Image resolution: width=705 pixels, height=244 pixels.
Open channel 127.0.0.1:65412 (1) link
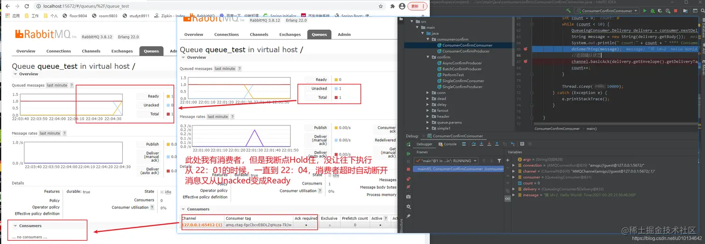[x=202, y=225]
